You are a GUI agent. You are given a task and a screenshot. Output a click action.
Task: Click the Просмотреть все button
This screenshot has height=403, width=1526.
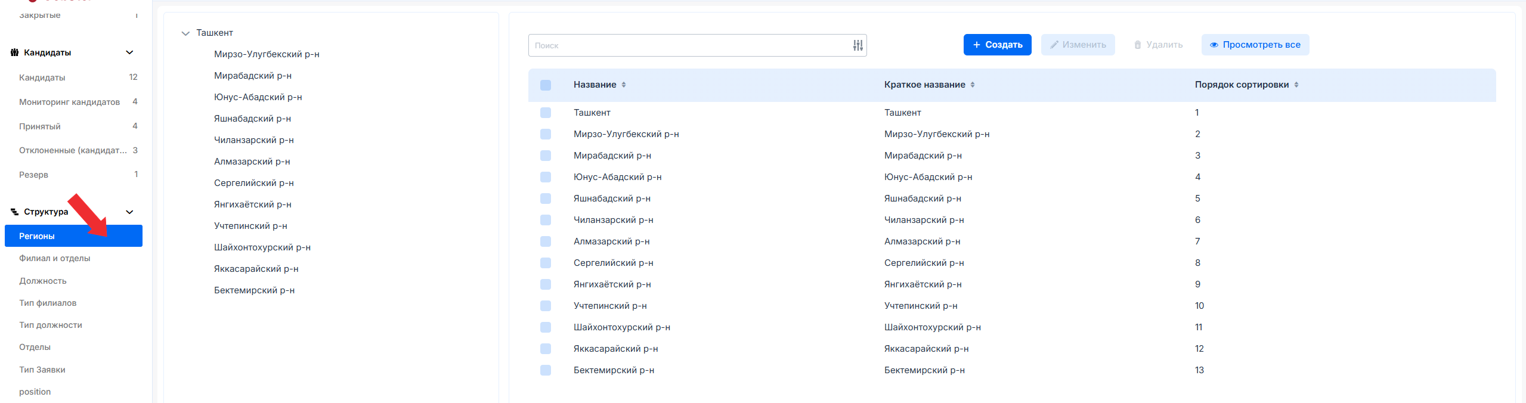[x=1255, y=45]
